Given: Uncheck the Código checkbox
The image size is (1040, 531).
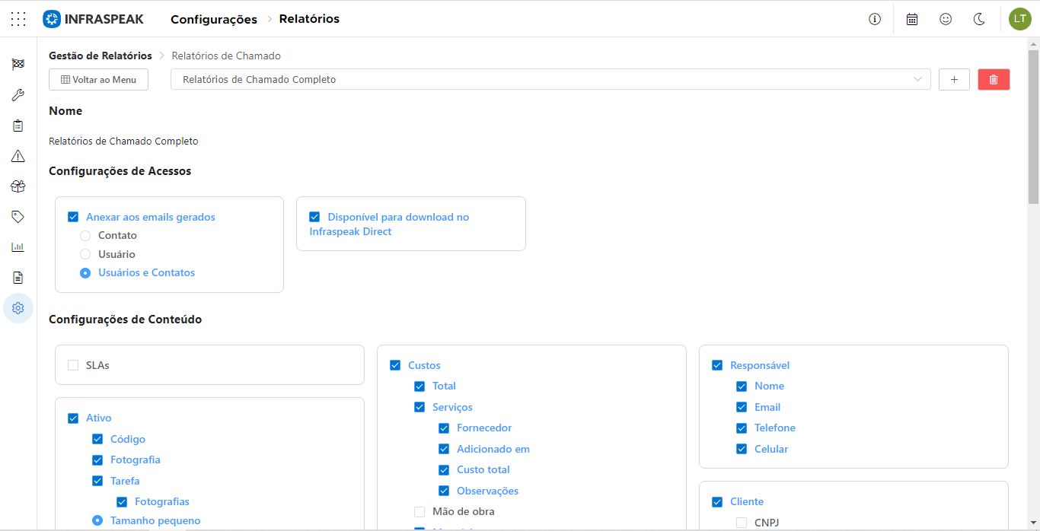Looking at the screenshot, I should pos(97,439).
